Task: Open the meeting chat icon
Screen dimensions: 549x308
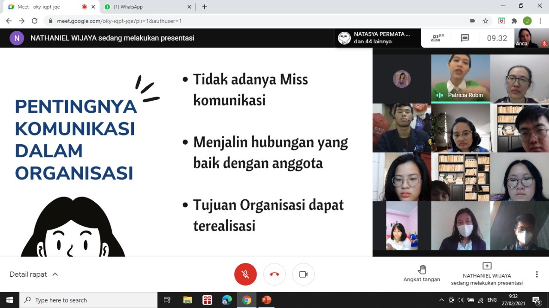Action: 465,38
